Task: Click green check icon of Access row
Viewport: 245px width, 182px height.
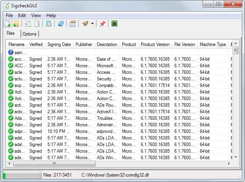Action: tap(11, 72)
